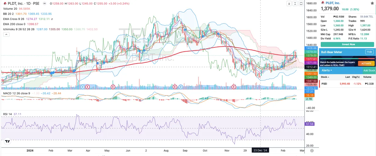Sort the watchlist by the Stock column
Image resolution: width=376 pixels, height=156 pixels.
click(325, 77)
